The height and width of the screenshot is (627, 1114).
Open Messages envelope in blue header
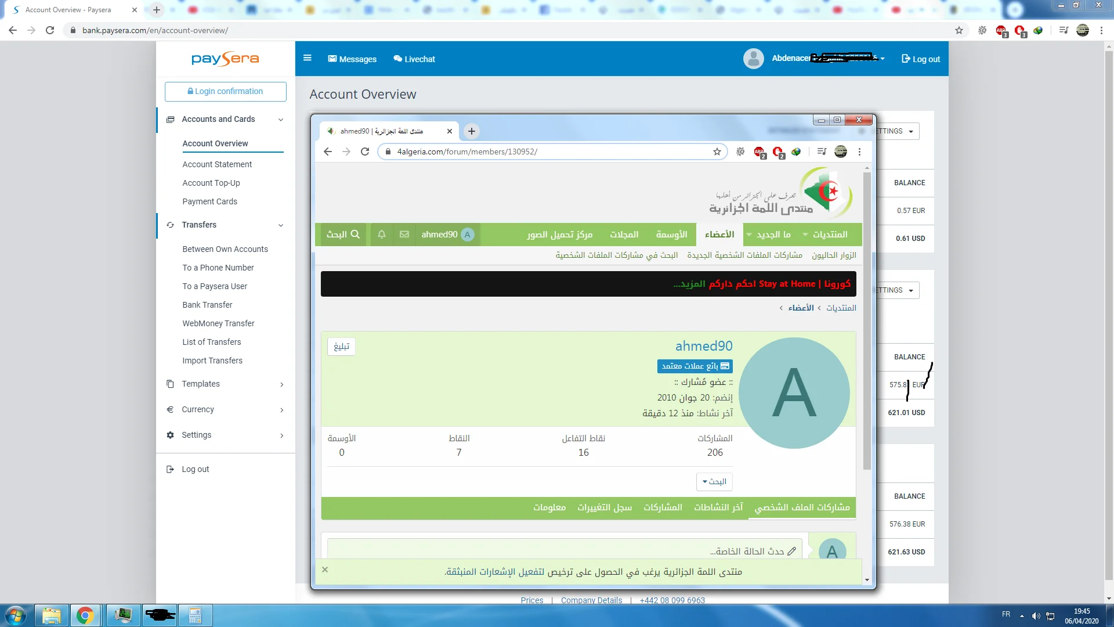coord(332,59)
